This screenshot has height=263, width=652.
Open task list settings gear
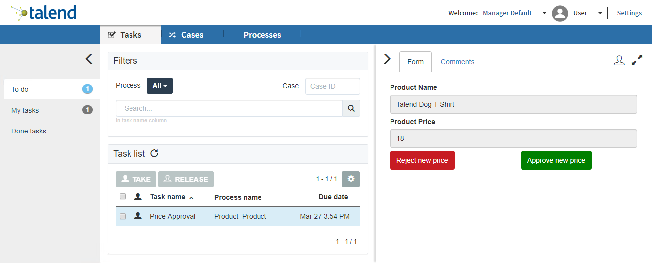(351, 179)
